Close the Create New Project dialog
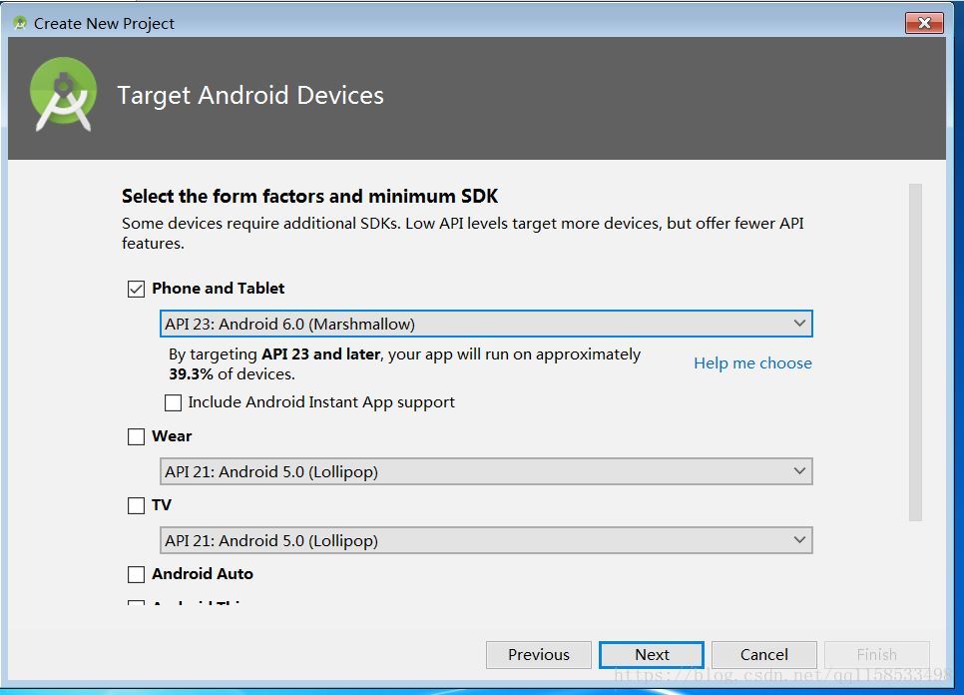Screen dimensions: 964x695 tap(924, 23)
